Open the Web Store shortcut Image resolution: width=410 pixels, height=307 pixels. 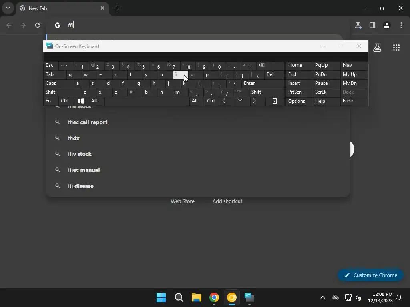click(x=183, y=201)
